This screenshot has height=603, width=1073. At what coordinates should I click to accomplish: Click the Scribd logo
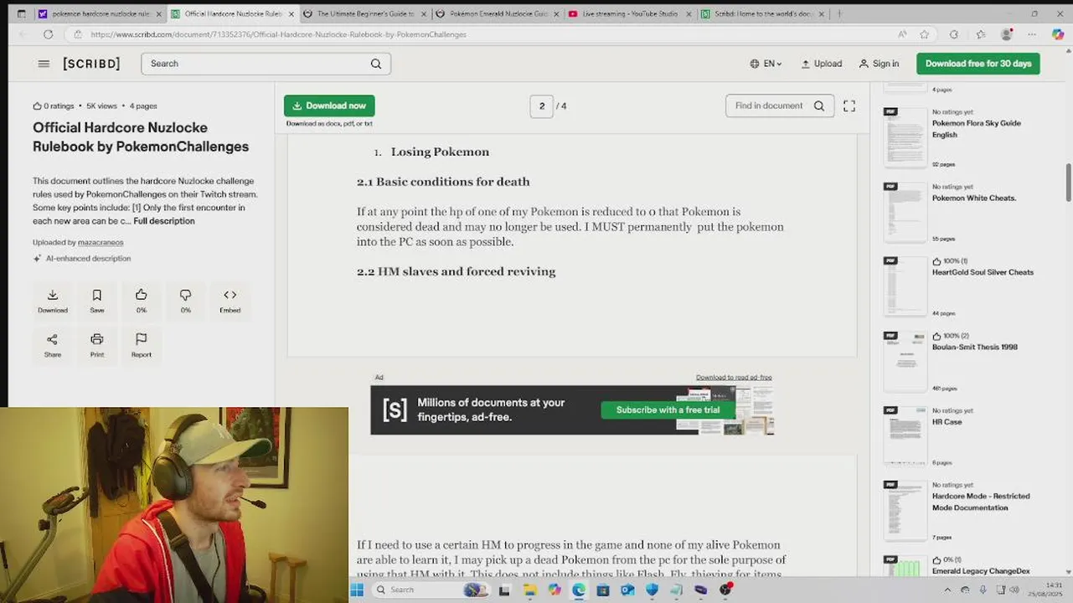[91, 64]
